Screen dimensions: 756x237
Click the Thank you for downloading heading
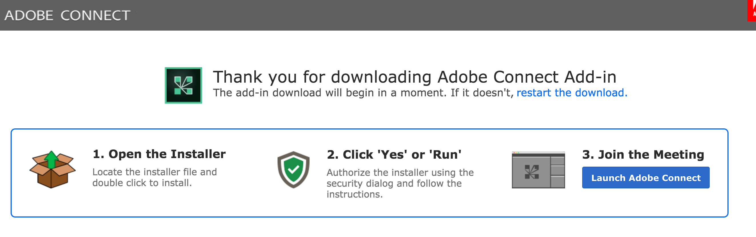(x=414, y=77)
